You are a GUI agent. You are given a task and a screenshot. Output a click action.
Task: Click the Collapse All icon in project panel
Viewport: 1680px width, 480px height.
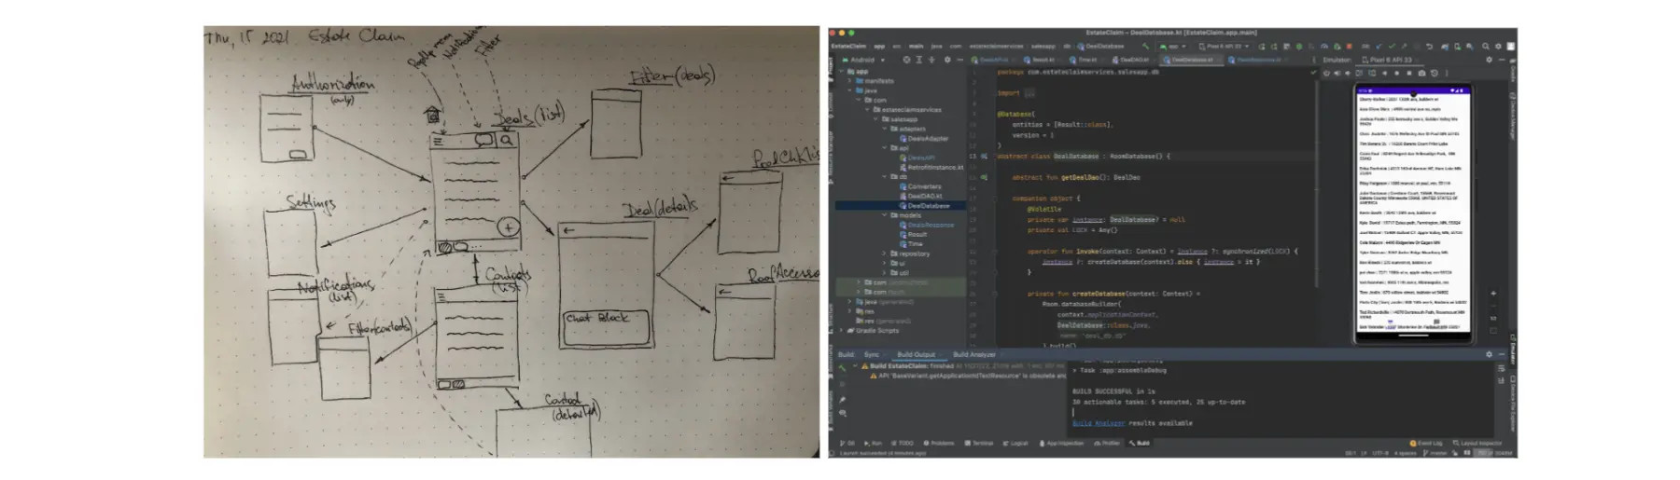(931, 60)
